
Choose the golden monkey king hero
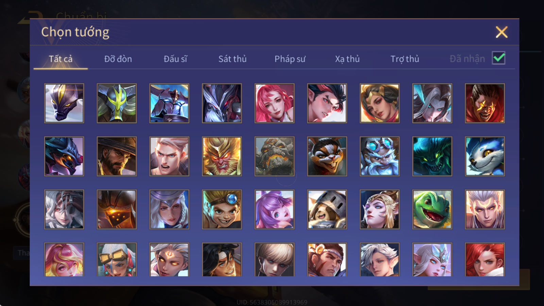(x=222, y=156)
